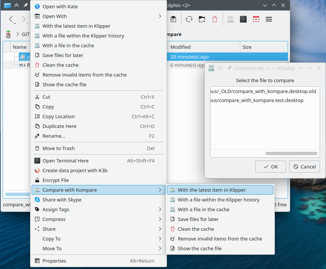The image size is (326, 269).
Task: Click the keep-above icon in KDialog title bar
Action: pyautogui.click(x=220, y=68)
